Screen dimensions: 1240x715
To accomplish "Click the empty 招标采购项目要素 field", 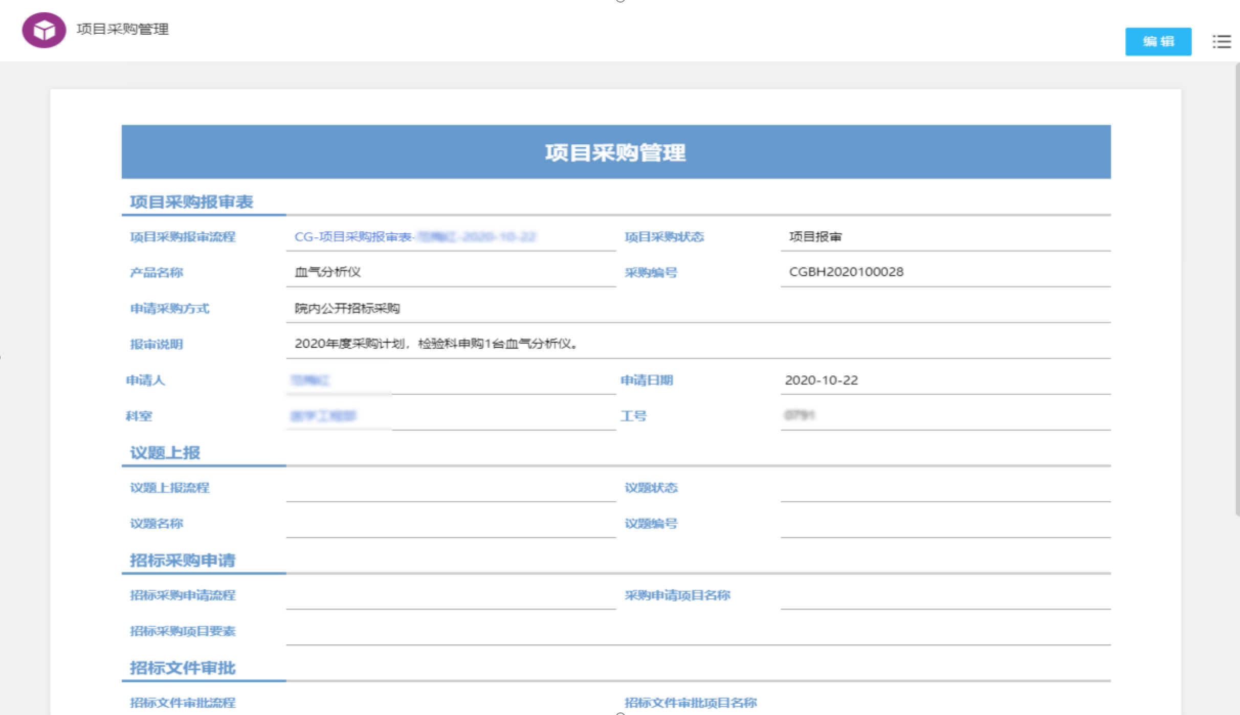I will coord(698,631).
